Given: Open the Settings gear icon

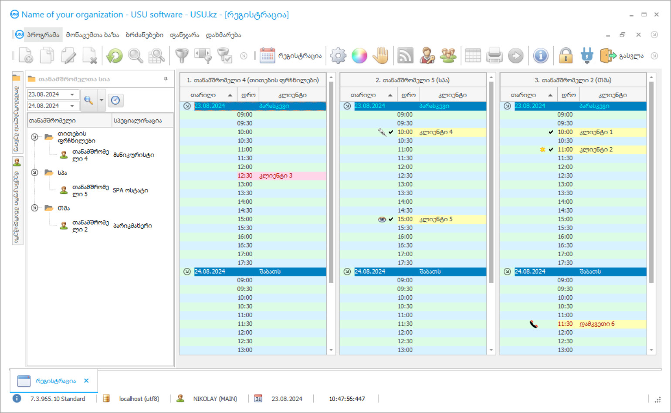Looking at the screenshot, I should 338,56.
